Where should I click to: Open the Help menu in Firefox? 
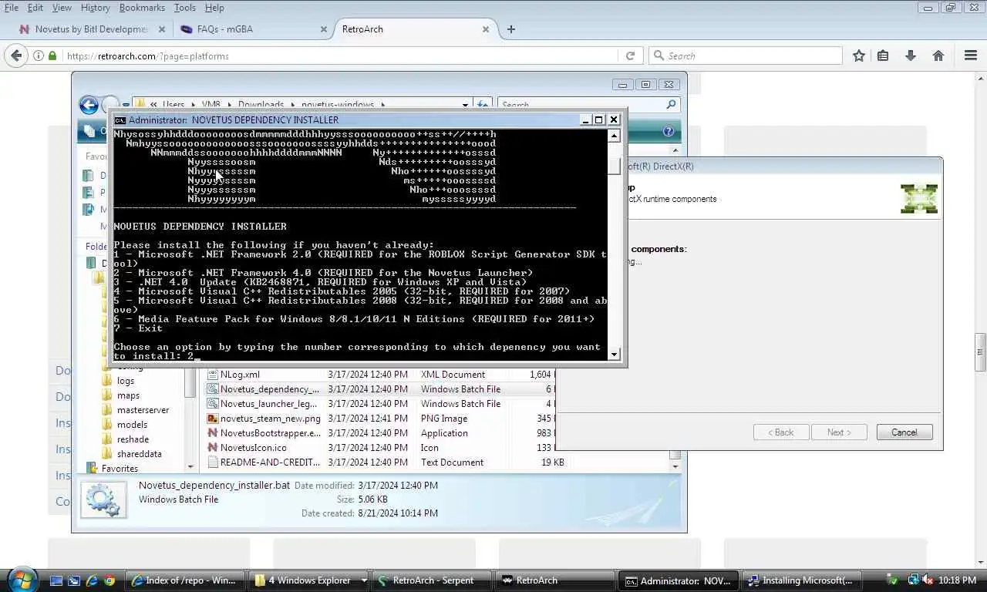214,8
